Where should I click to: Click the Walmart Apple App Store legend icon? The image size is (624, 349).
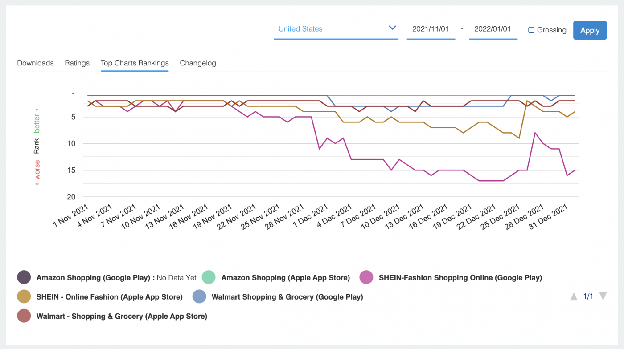click(x=25, y=316)
